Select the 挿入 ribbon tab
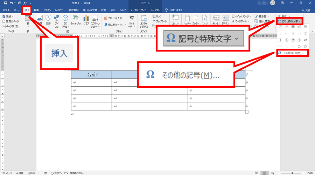 (27, 10)
